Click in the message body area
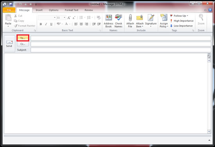 point(106,94)
